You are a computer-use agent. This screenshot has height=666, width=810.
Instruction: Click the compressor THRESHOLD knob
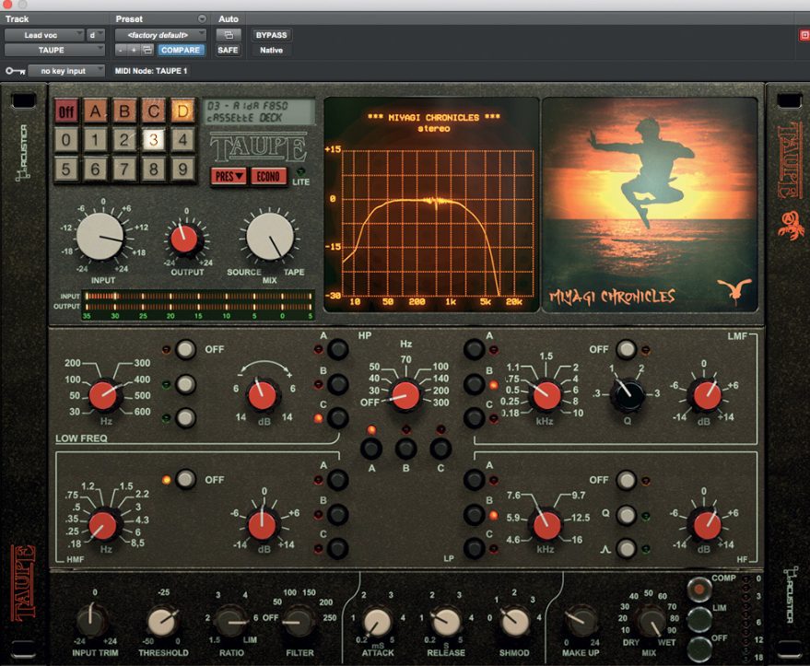[163, 622]
